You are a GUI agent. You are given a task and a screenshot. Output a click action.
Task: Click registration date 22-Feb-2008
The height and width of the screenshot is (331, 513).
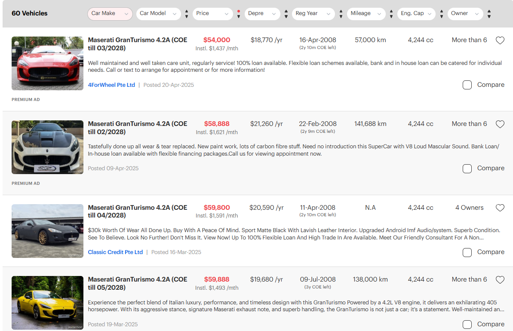(318, 124)
